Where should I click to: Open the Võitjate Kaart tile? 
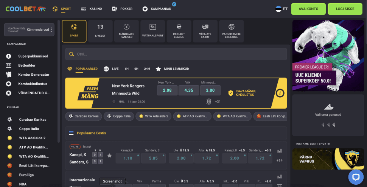point(205,31)
